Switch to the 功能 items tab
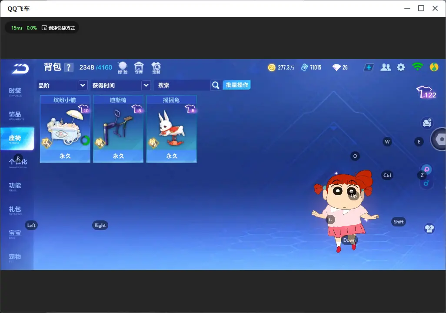Viewport: 446px width, 313px height. [x=15, y=186]
